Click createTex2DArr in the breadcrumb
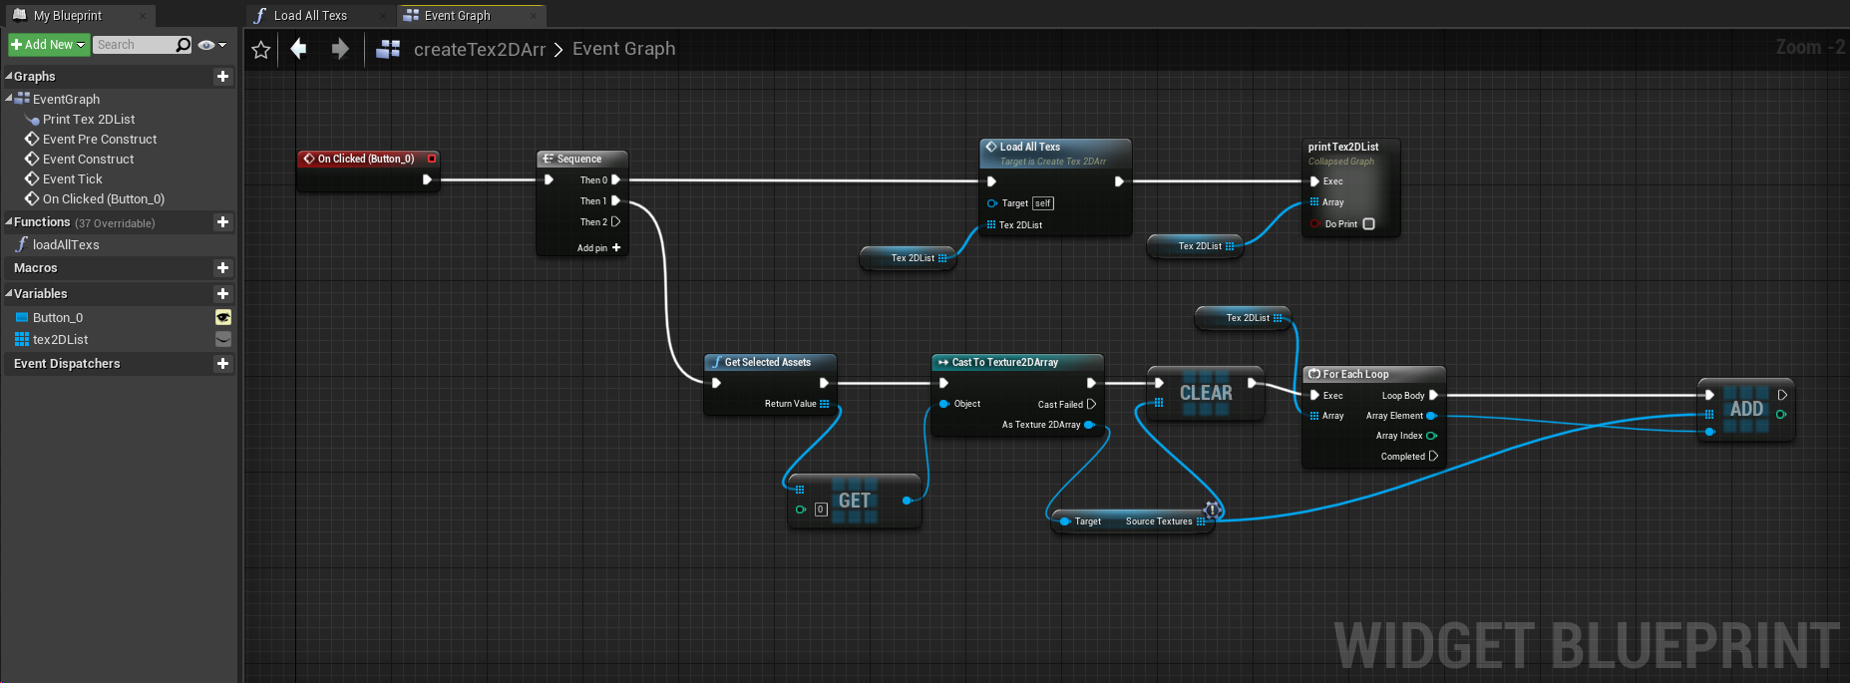This screenshot has width=1850, height=683. point(479,49)
